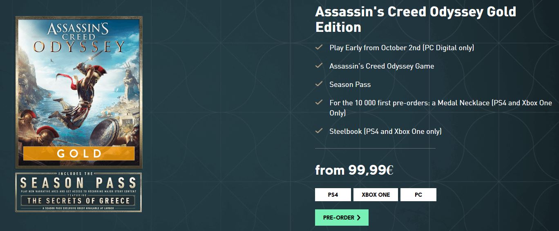
Task: Click the checkmark beside Play Early feature
Action: point(319,47)
